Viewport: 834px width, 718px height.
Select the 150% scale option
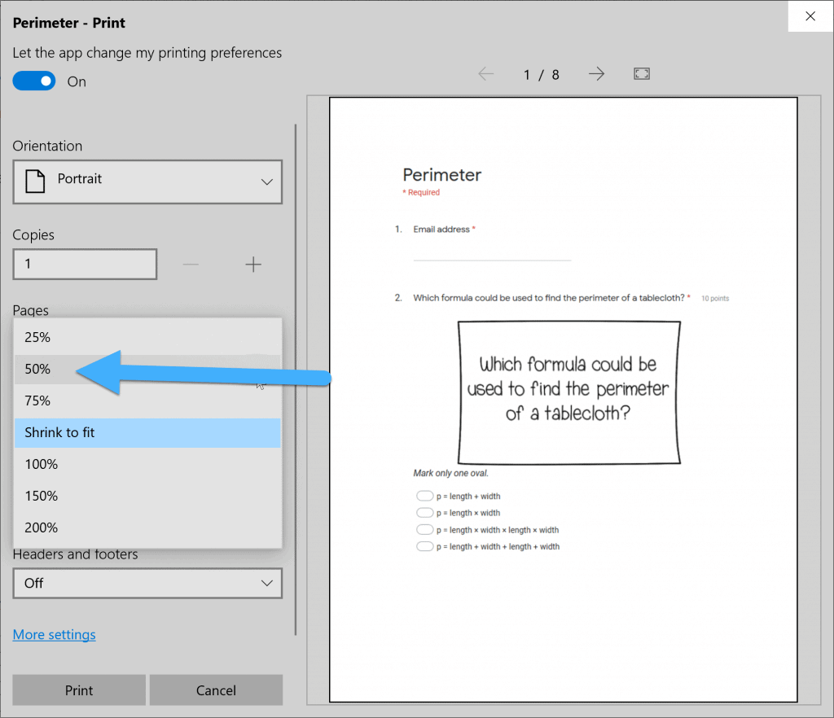[147, 496]
